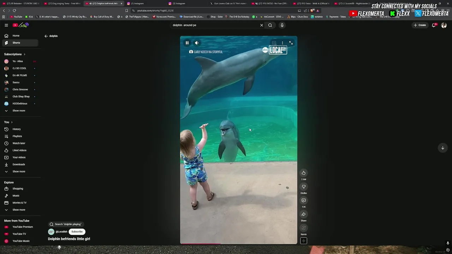
Task: Open Home in the sidebar
Action: 20,36
